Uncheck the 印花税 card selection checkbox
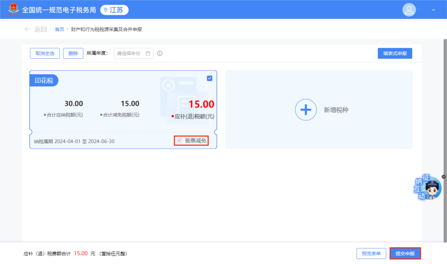Image resolution: width=447 pixels, height=264 pixels. click(x=209, y=78)
